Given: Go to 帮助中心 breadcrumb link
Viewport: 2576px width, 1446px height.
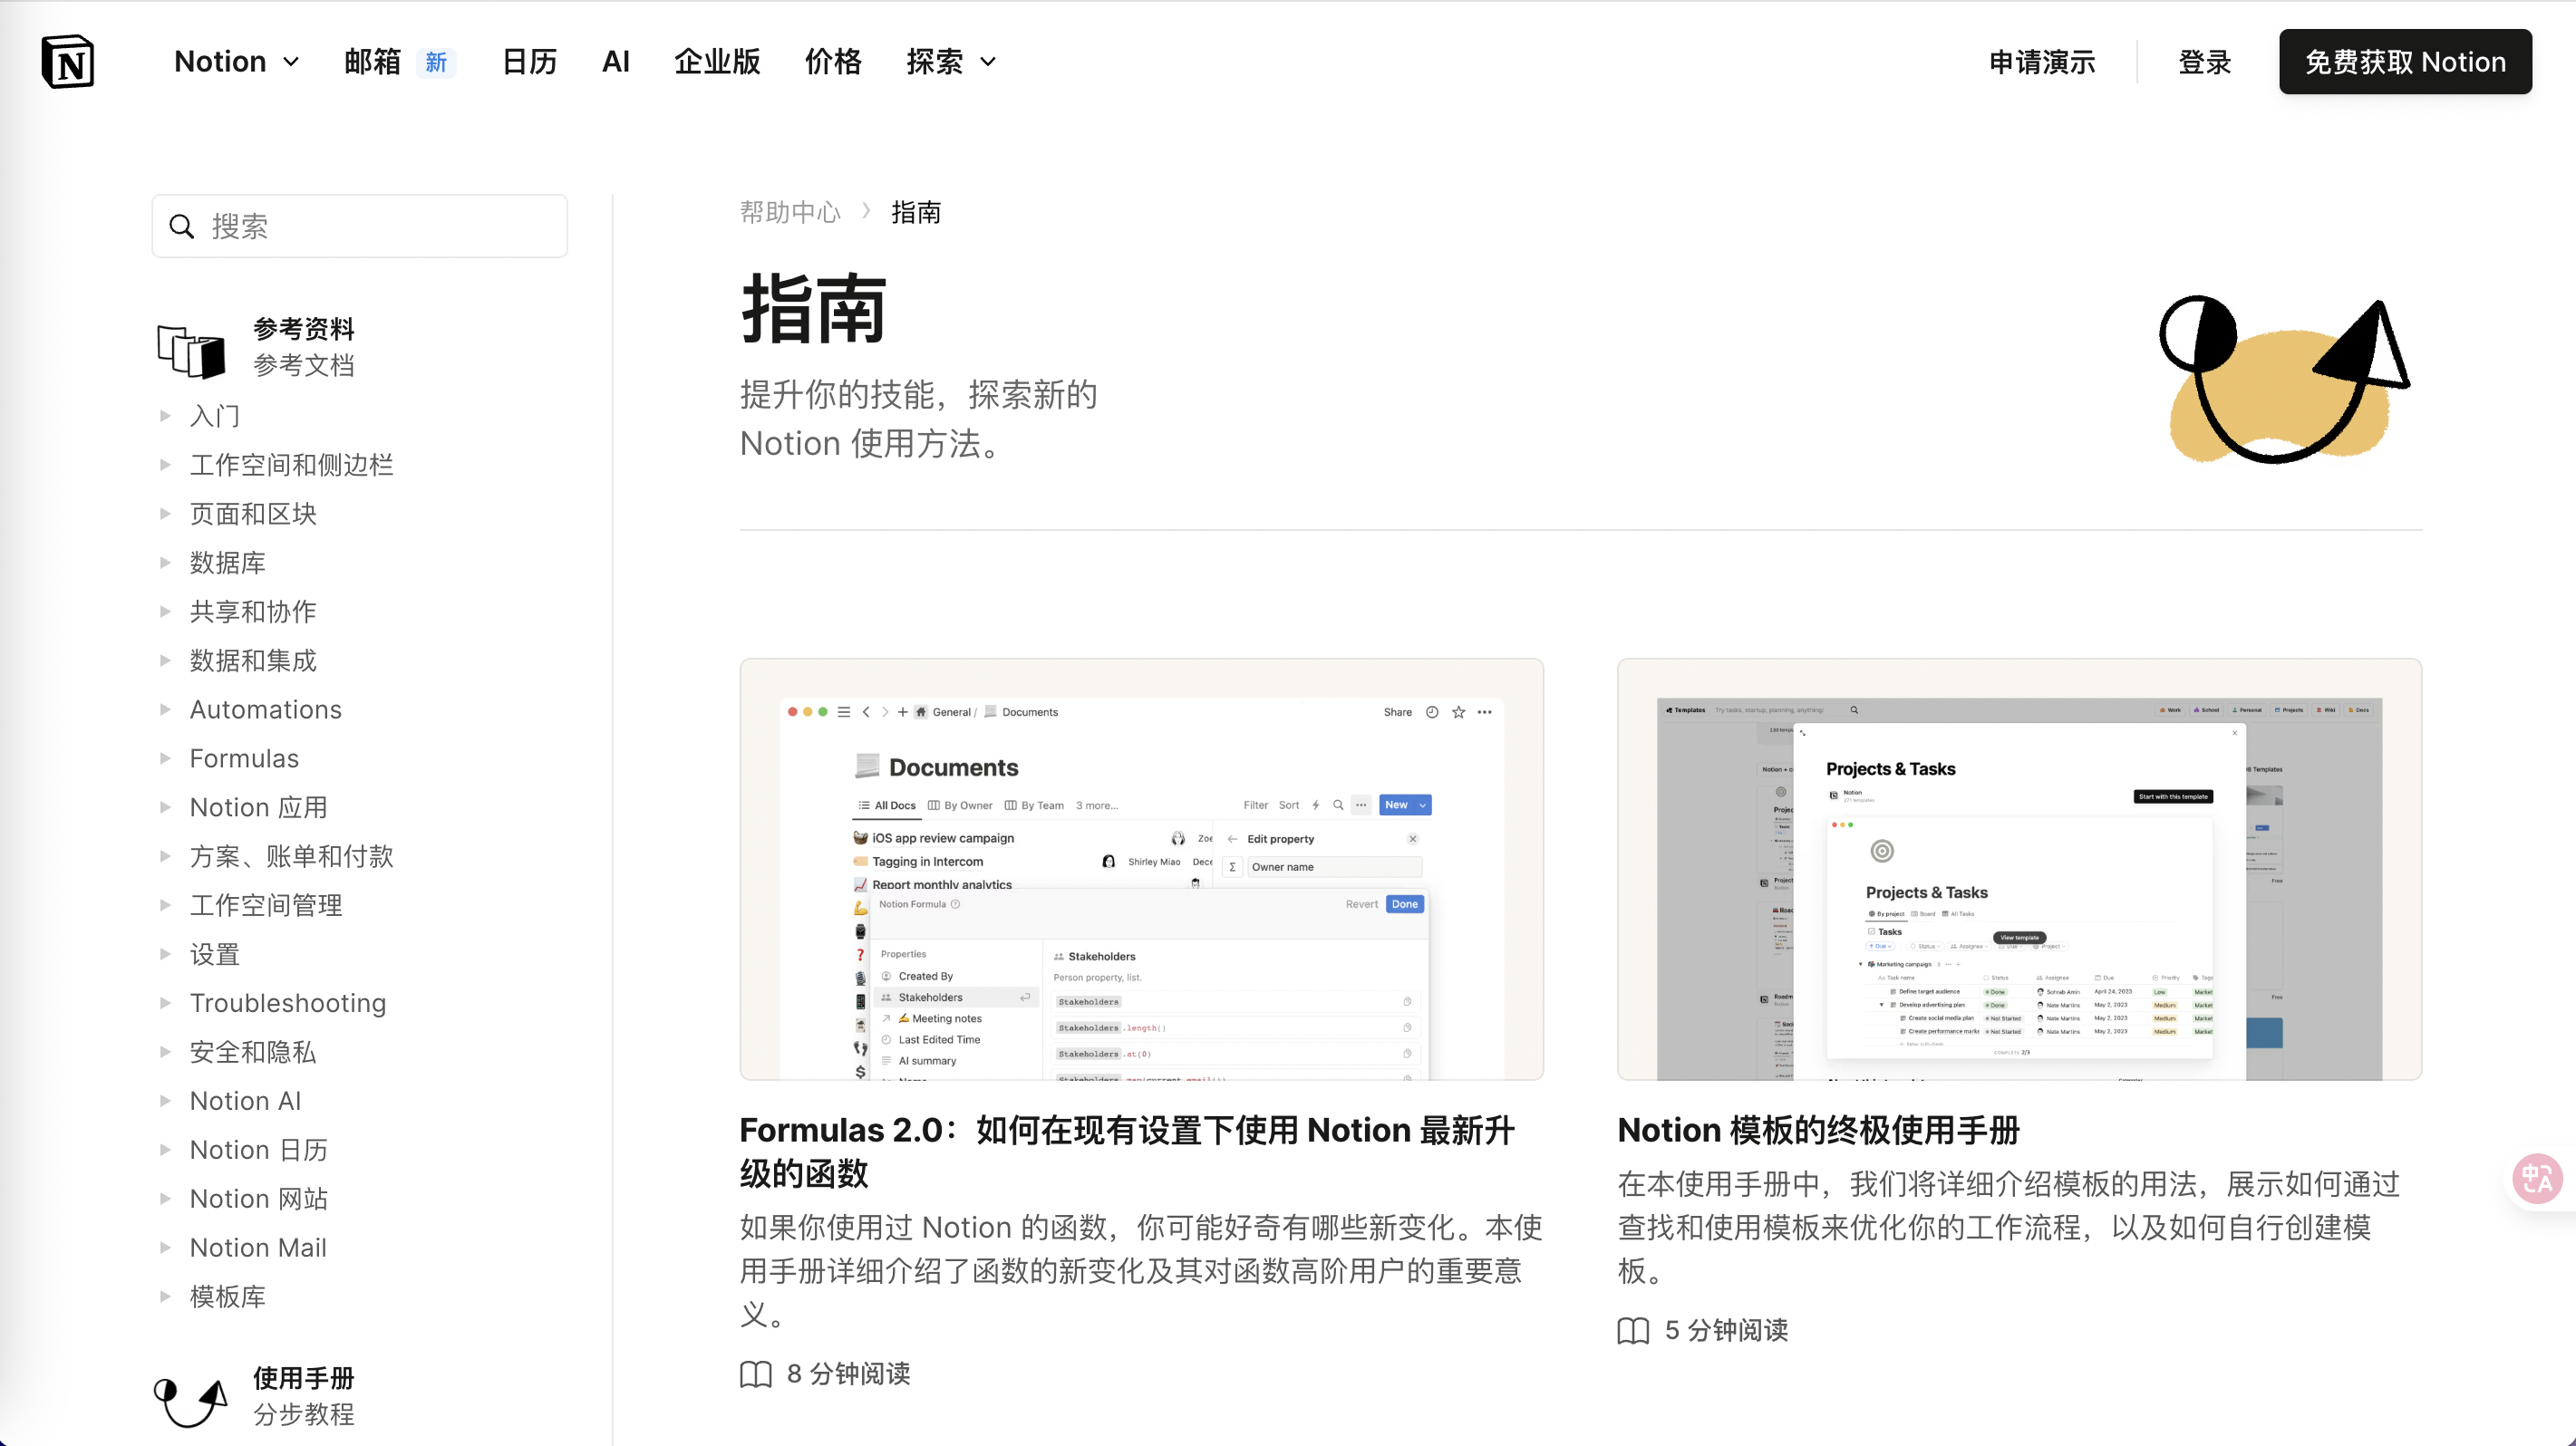Looking at the screenshot, I should pyautogui.click(x=790, y=212).
